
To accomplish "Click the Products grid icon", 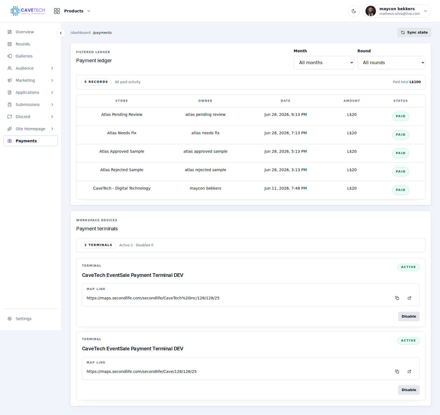I will (57, 11).
